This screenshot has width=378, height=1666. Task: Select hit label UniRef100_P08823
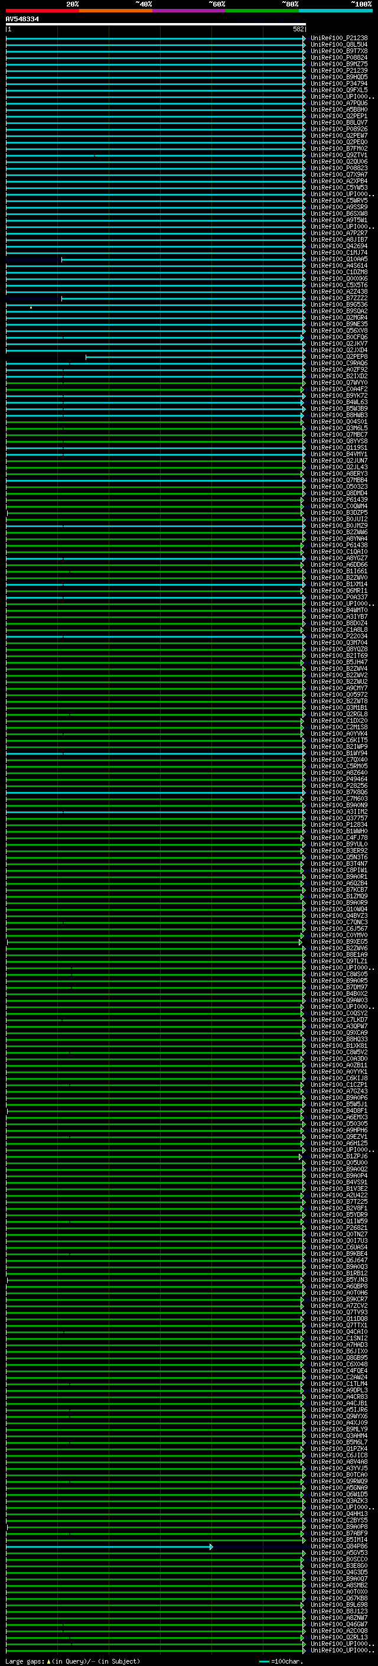[x=339, y=168]
